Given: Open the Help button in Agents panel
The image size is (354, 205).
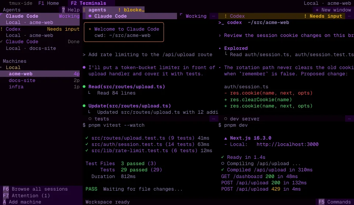Looking at the screenshot, I should (x=71, y=10).
